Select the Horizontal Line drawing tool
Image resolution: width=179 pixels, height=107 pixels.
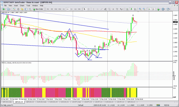(97, 9)
